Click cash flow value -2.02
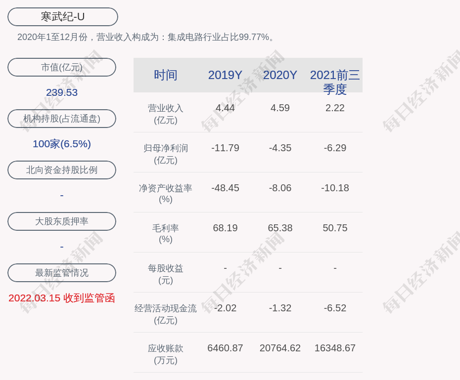Image resolution: width=460 pixels, height=380 pixels. (226, 308)
